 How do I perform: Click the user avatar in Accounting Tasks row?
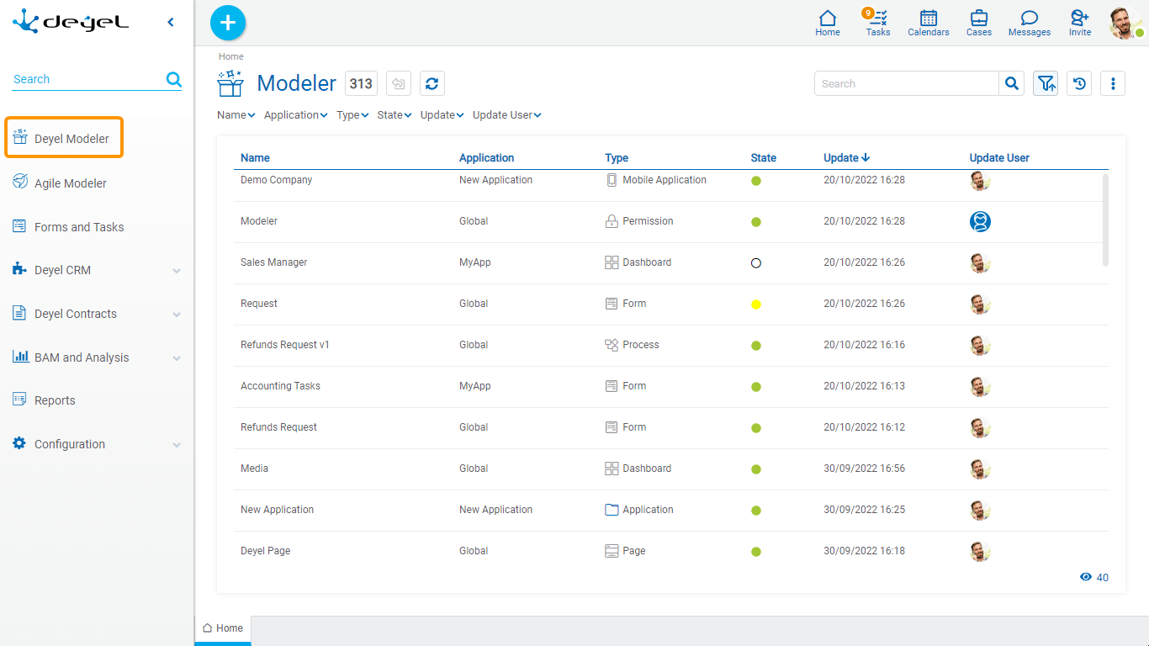pyautogui.click(x=980, y=386)
